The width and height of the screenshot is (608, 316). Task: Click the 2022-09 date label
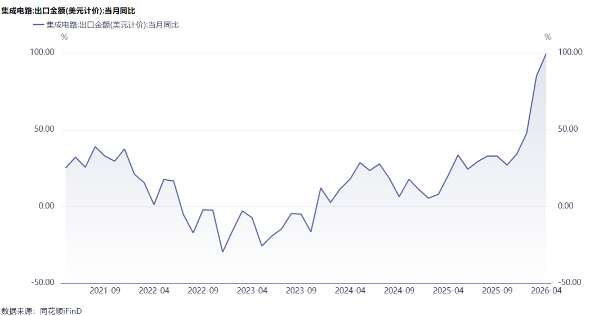click(203, 291)
